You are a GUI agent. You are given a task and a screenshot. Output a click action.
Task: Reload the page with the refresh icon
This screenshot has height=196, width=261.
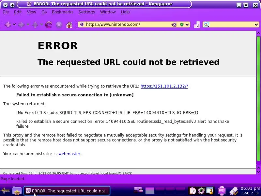[x=49, y=25]
